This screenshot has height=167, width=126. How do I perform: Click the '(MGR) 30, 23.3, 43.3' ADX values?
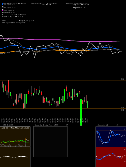(26, 21)
